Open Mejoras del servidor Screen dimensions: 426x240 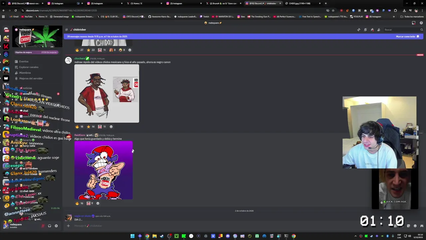(31, 78)
